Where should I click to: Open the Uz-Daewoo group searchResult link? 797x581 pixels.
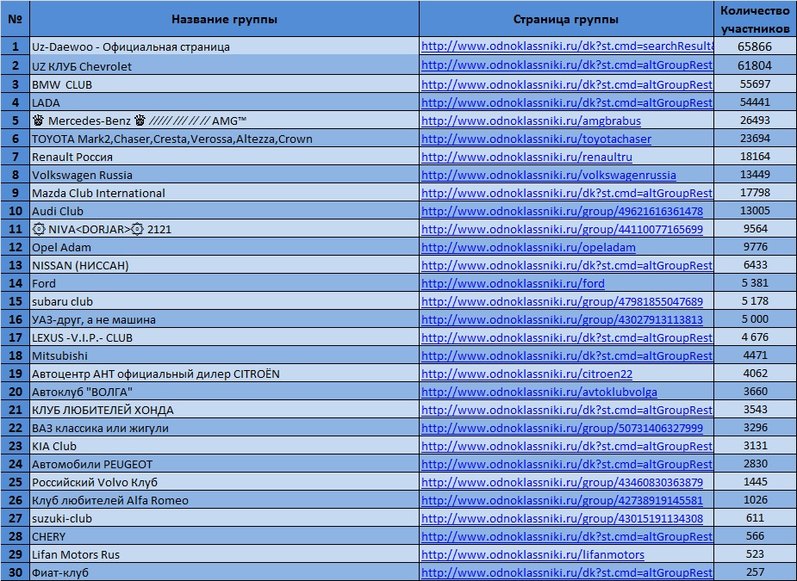coord(567,46)
